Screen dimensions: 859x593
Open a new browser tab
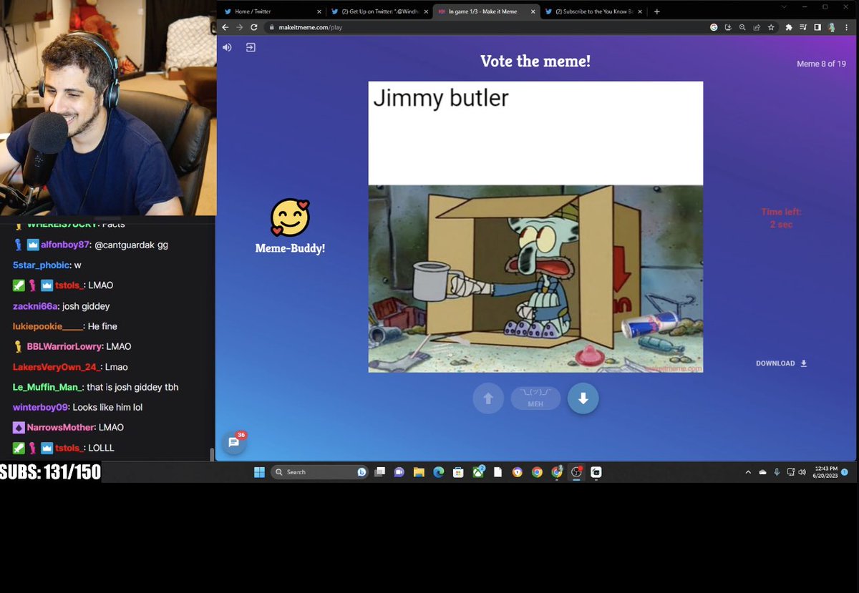(657, 11)
